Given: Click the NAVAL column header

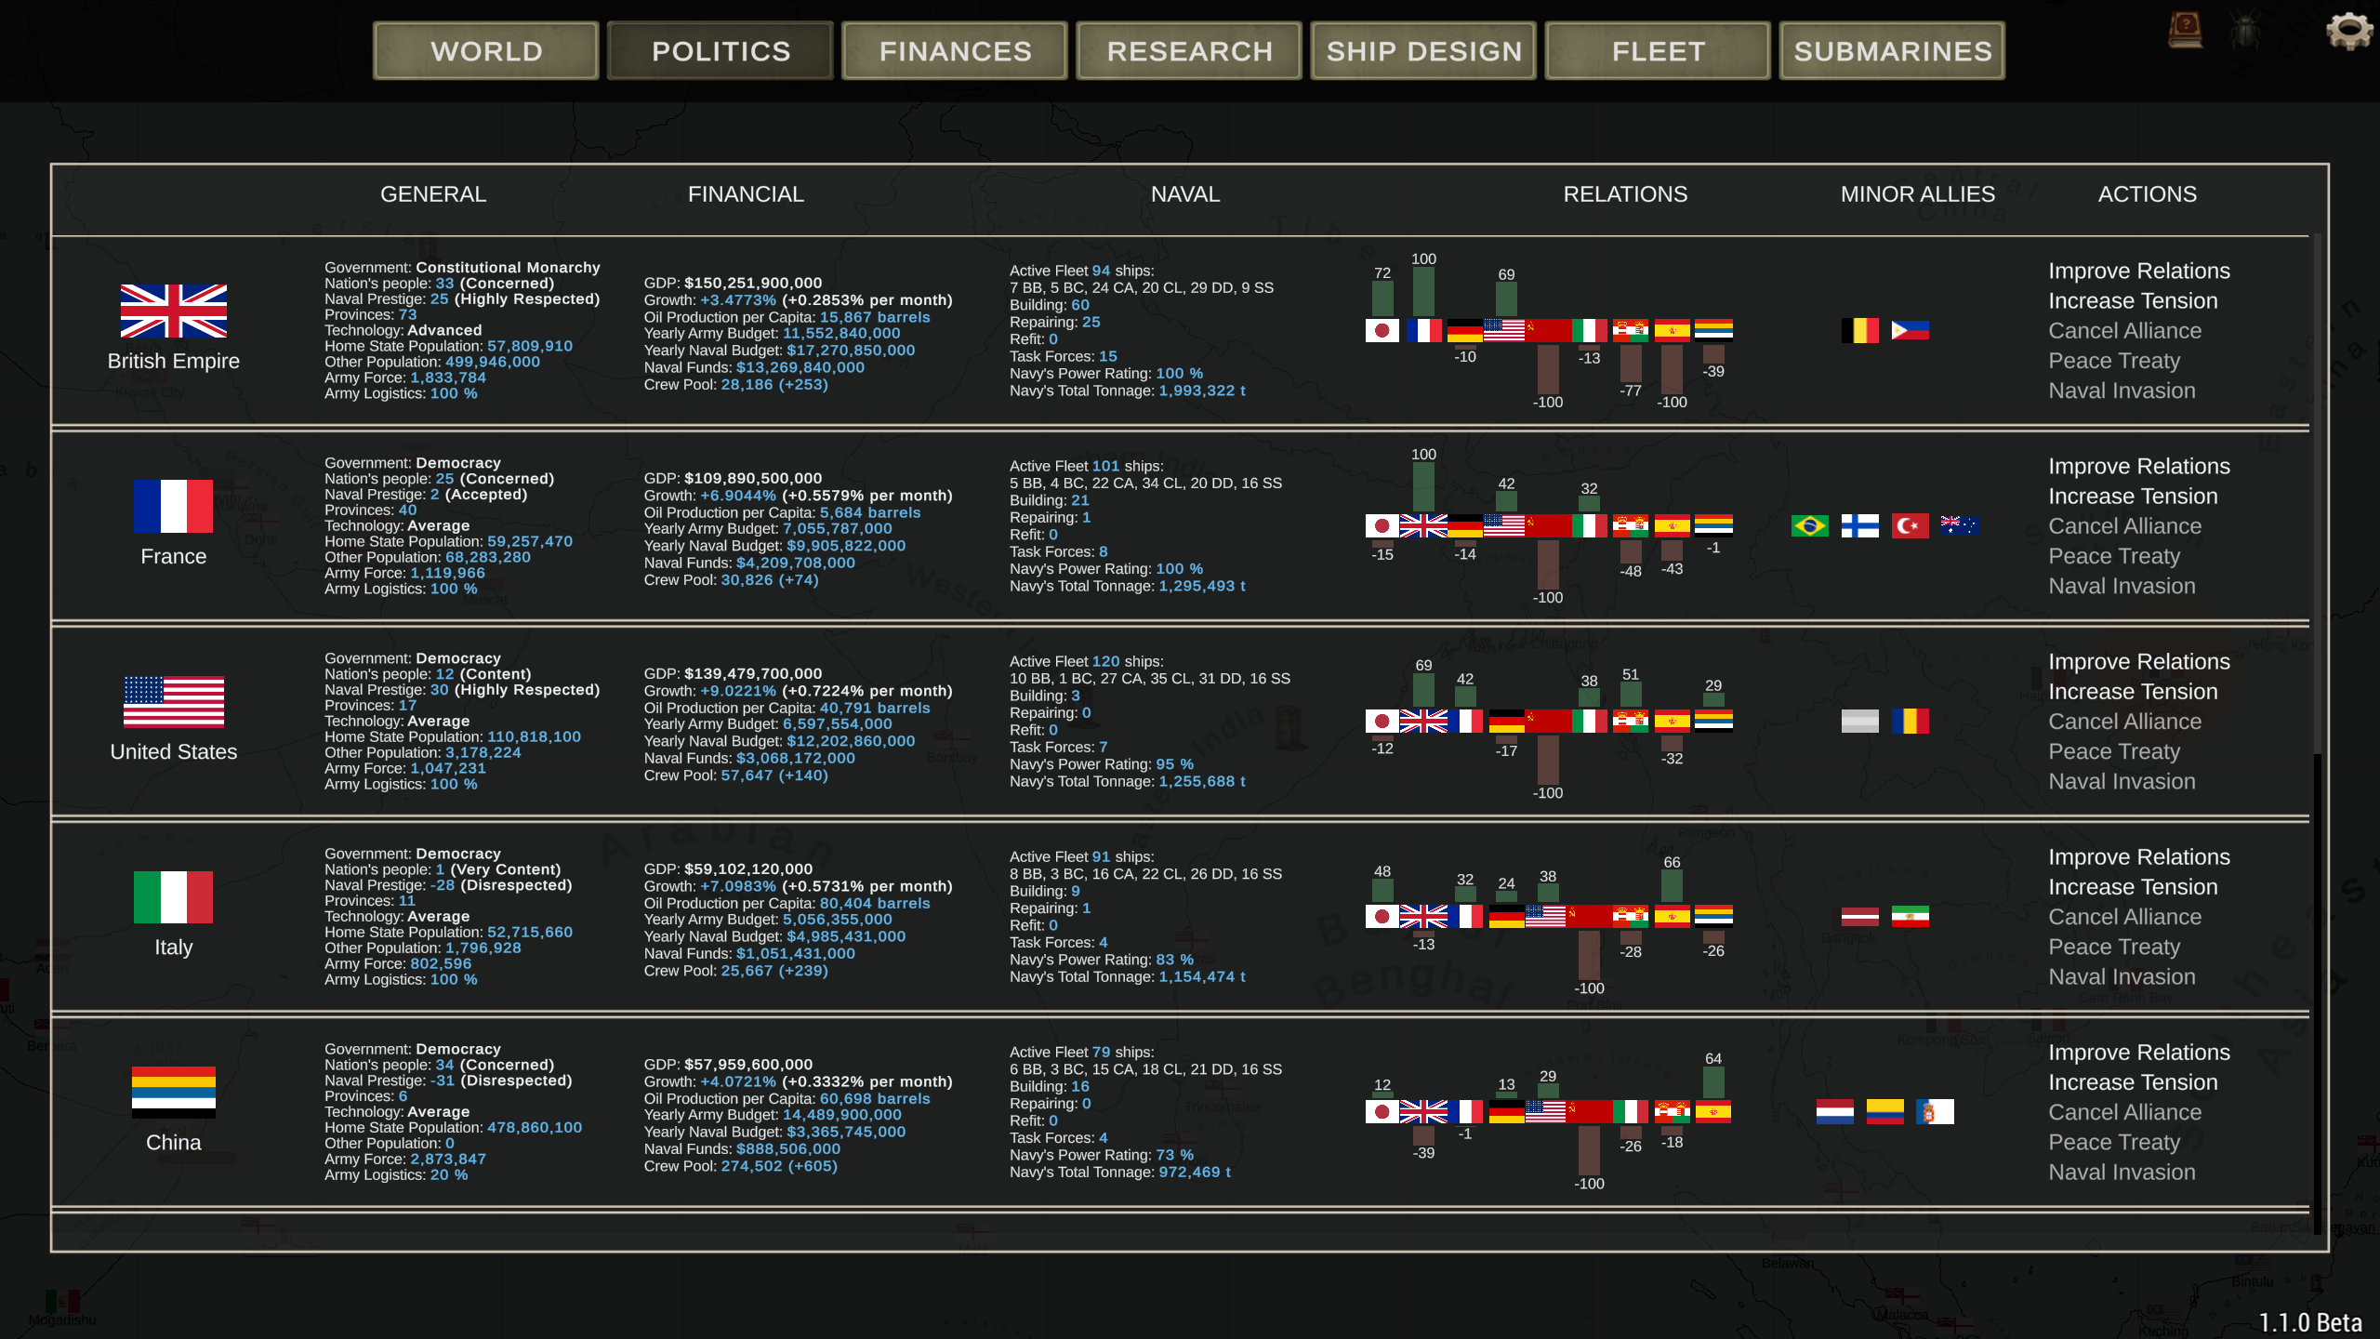Looking at the screenshot, I should click(1185, 194).
